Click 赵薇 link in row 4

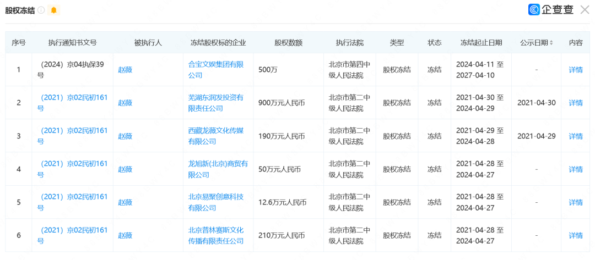[125, 169]
